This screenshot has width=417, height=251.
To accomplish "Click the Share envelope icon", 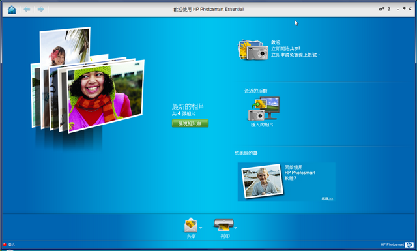I will 191,225.
